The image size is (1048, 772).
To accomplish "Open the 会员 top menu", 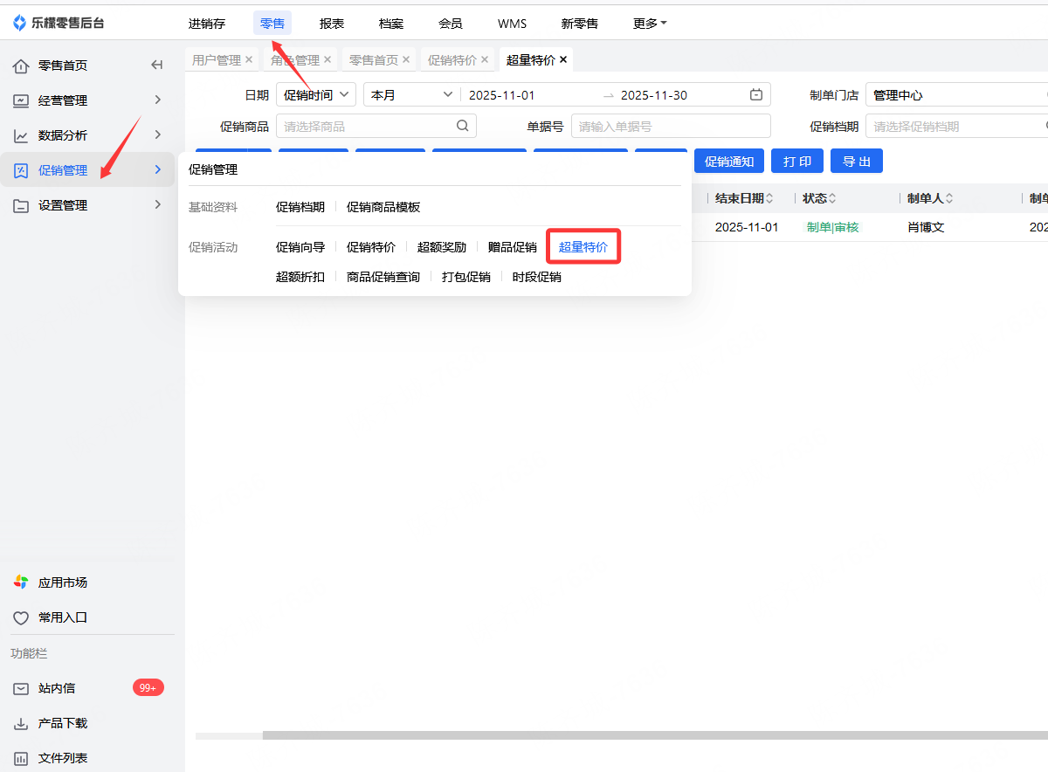I will tap(451, 24).
